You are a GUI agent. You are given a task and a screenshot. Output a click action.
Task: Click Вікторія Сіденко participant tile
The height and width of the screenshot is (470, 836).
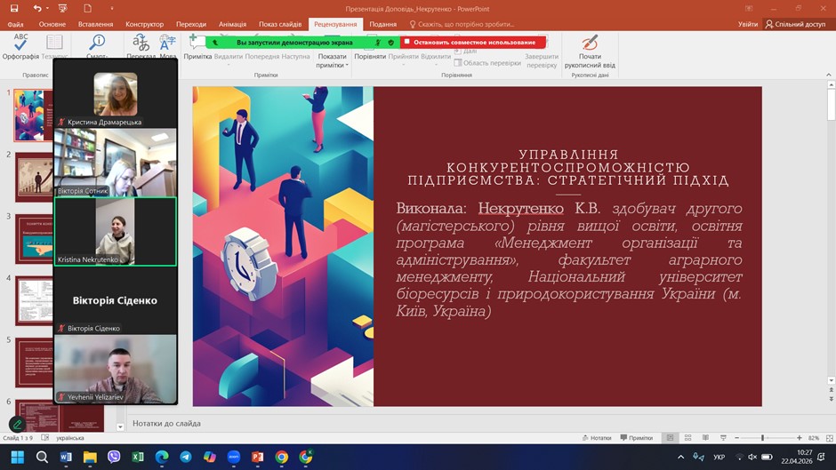coord(115,300)
